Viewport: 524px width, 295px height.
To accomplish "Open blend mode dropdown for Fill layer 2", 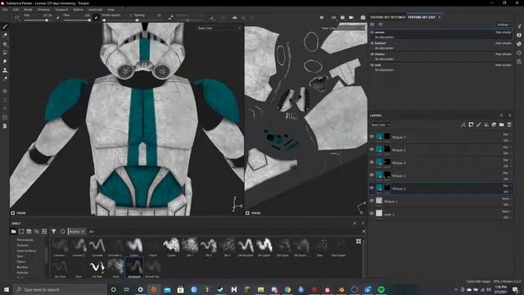I will pos(507,186).
